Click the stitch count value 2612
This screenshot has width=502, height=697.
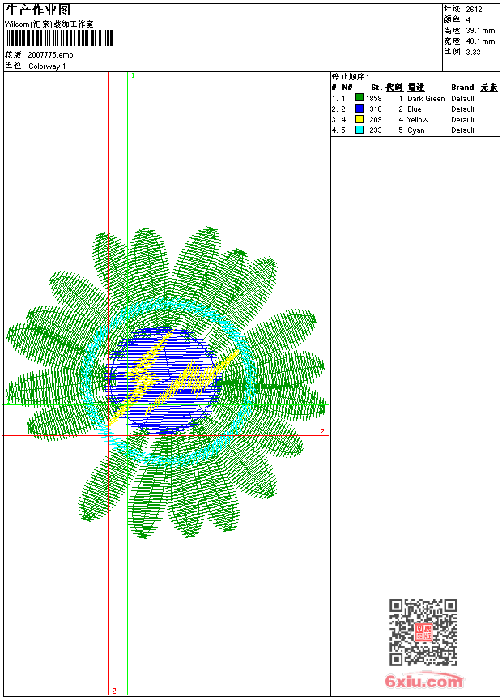tap(474, 9)
